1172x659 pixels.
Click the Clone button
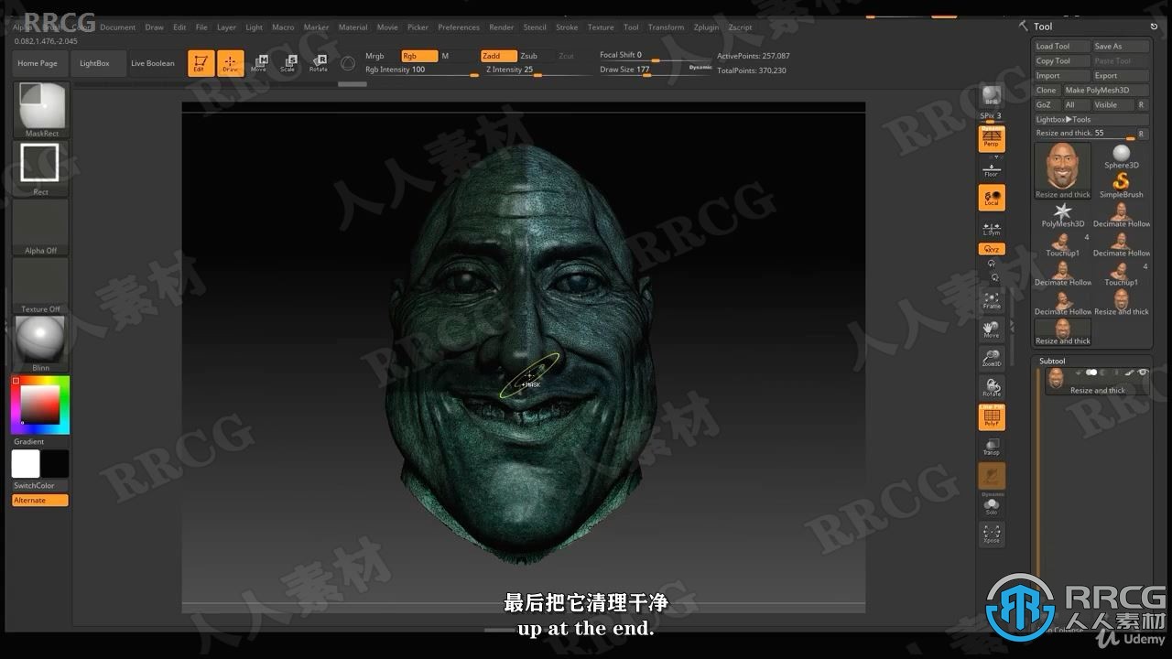click(x=1047, y=90)
